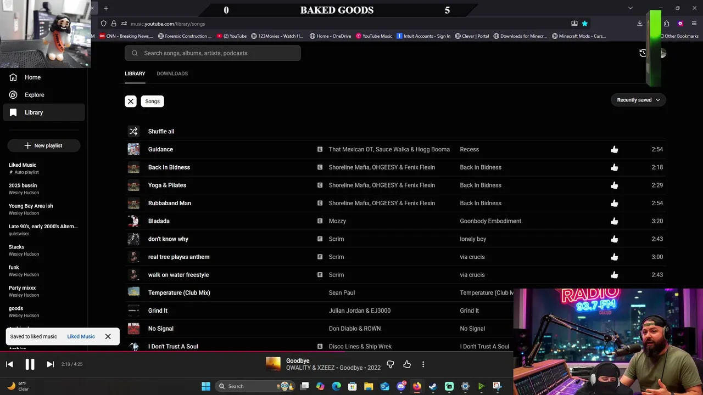Expand the list all tabs chevron

[x=631, y=8]
